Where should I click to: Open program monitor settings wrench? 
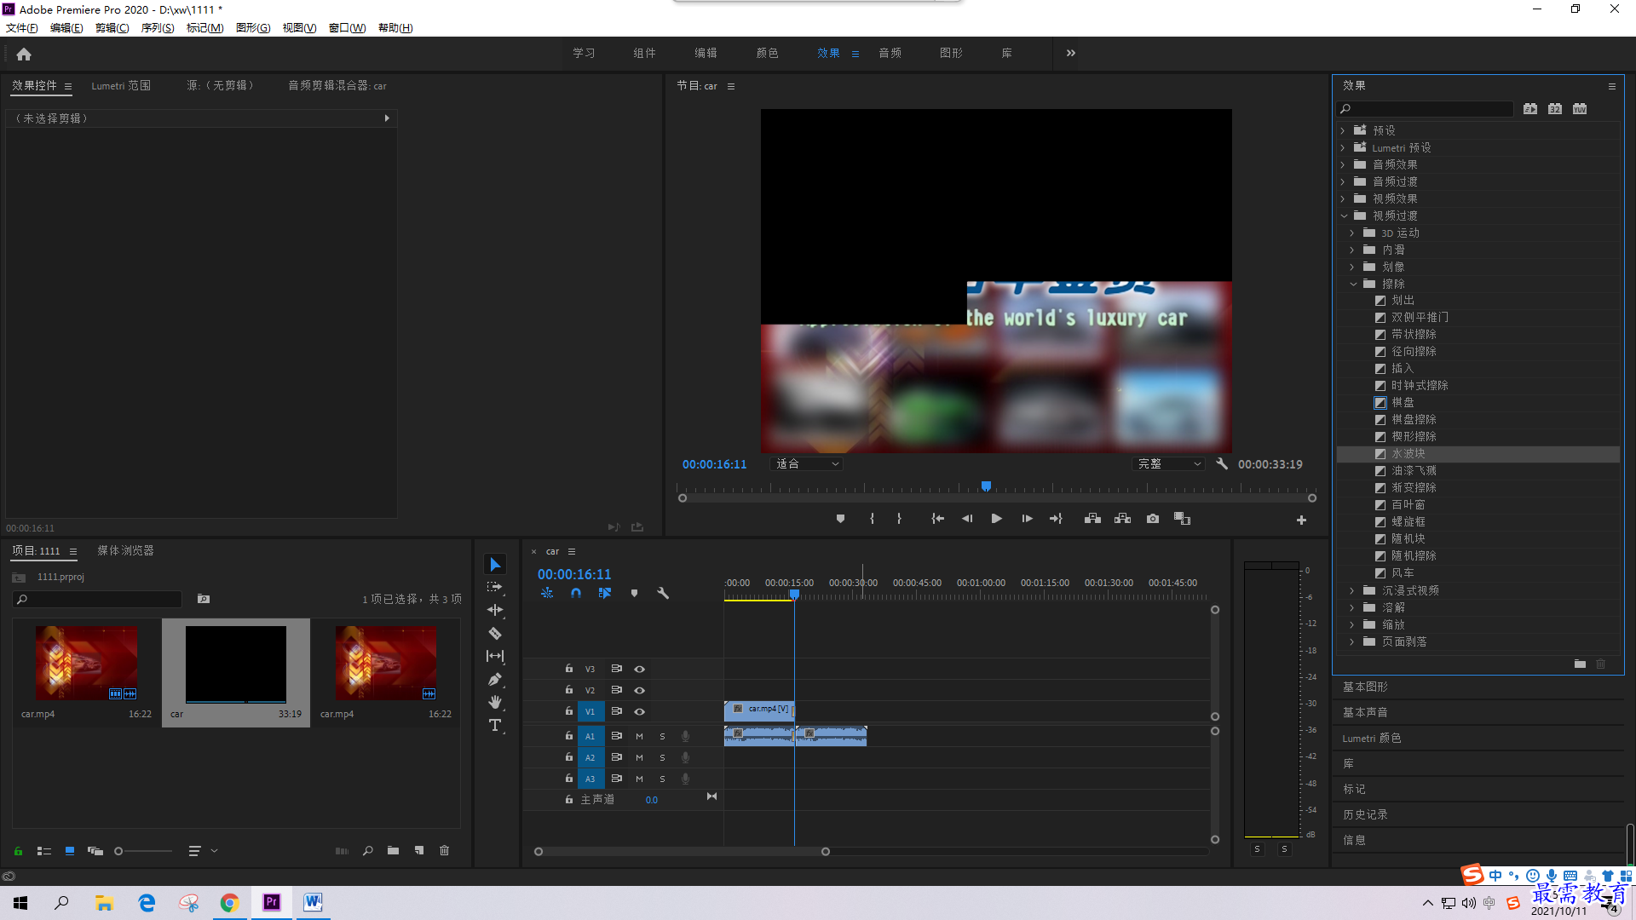[1222, 463]
